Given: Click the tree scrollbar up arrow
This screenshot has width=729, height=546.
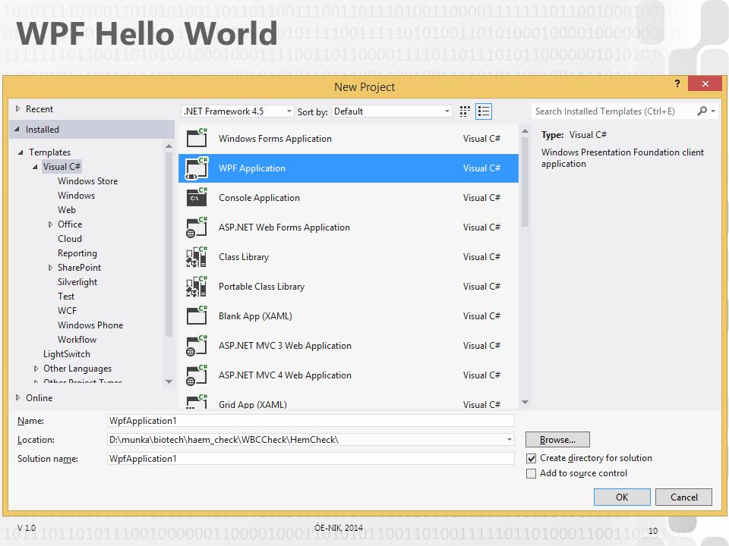Looking at the screenshot, I should click(169, 146).
